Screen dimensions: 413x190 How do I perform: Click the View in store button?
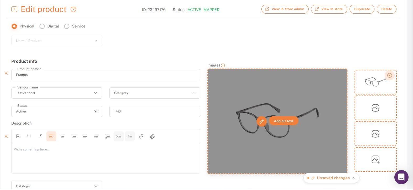[329, 9]
